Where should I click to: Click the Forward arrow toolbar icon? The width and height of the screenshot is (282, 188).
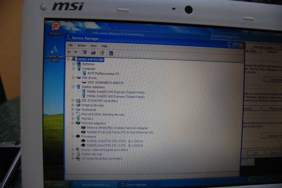[75, 52]
